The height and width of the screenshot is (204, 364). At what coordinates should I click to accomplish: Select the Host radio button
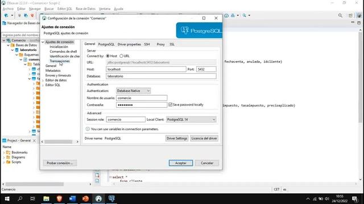coord(107,56)
